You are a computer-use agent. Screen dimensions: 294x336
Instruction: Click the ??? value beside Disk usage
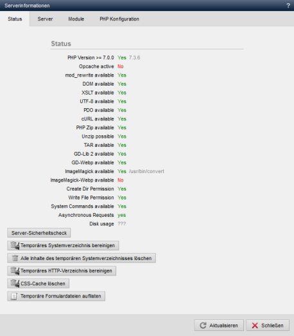pyautogui.click(x=121, y=224)
